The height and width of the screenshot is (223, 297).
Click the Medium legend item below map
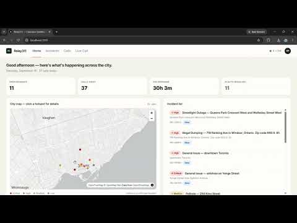point(39,193)
